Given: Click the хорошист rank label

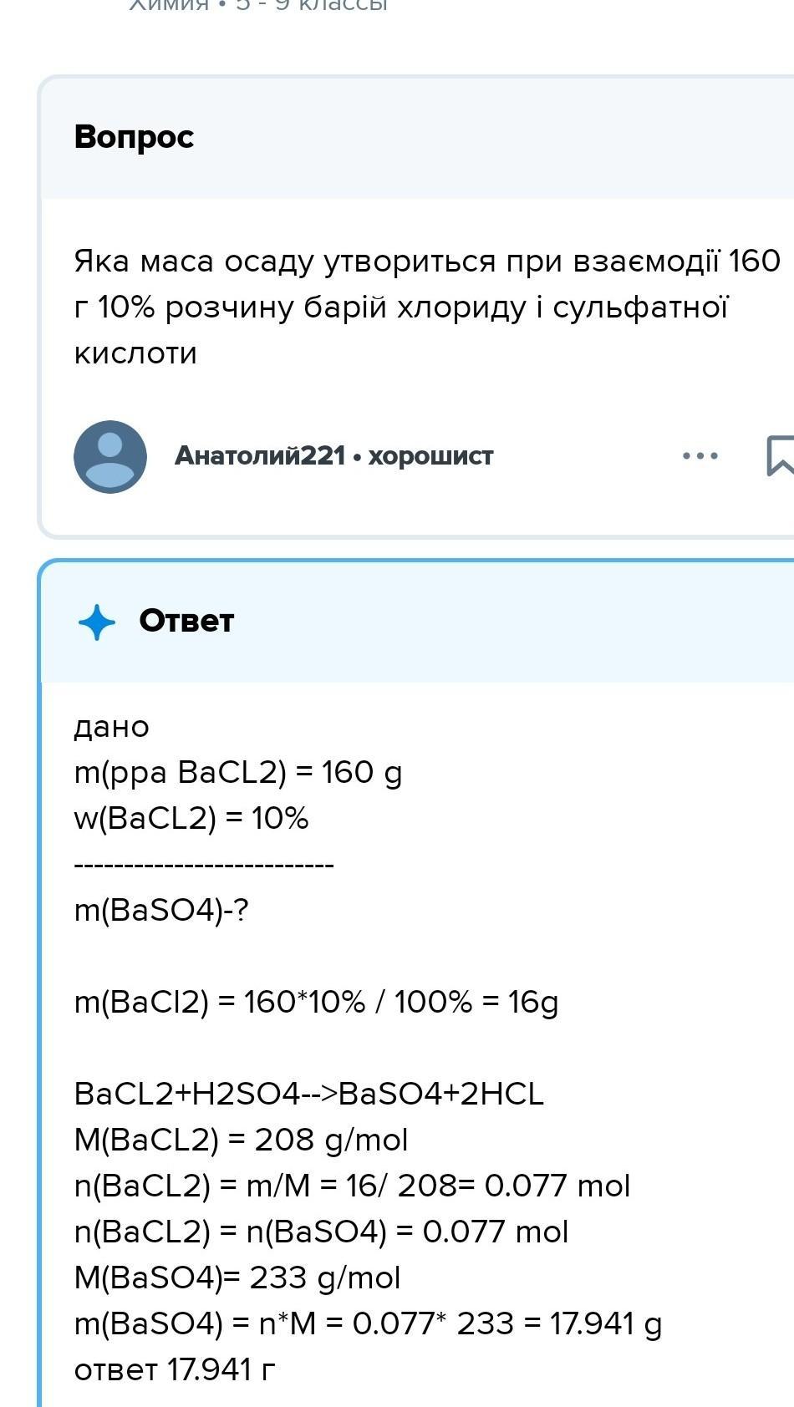Looking at the screenshot, I should point(430,455).
